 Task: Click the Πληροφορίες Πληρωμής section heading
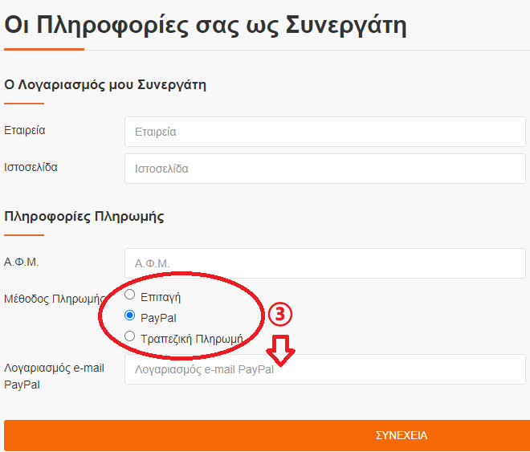(x=84, y=217)
